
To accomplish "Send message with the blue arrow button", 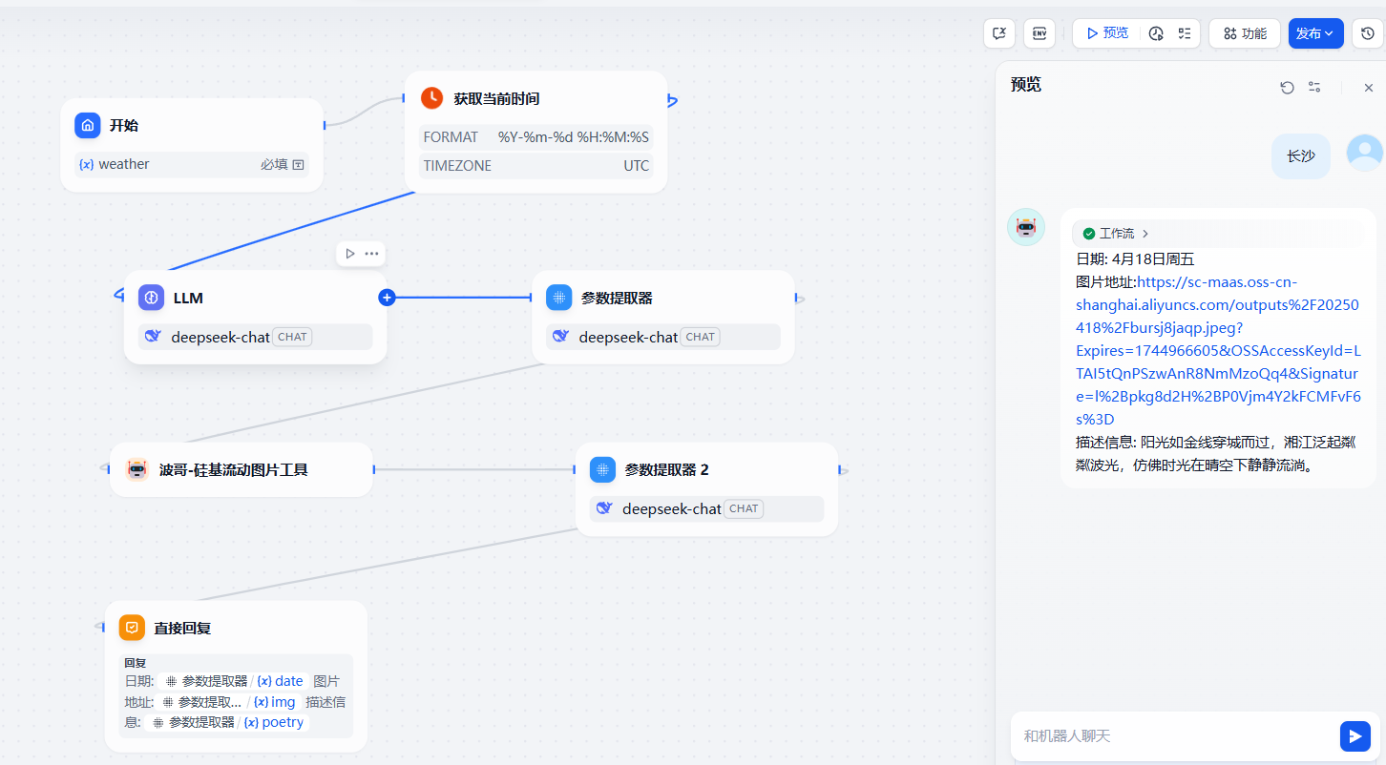I will [x=1354, y=735].
